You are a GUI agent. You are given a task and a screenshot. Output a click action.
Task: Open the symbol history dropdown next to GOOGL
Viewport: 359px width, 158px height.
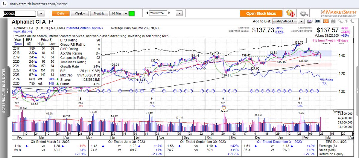[x=42, y=13]
